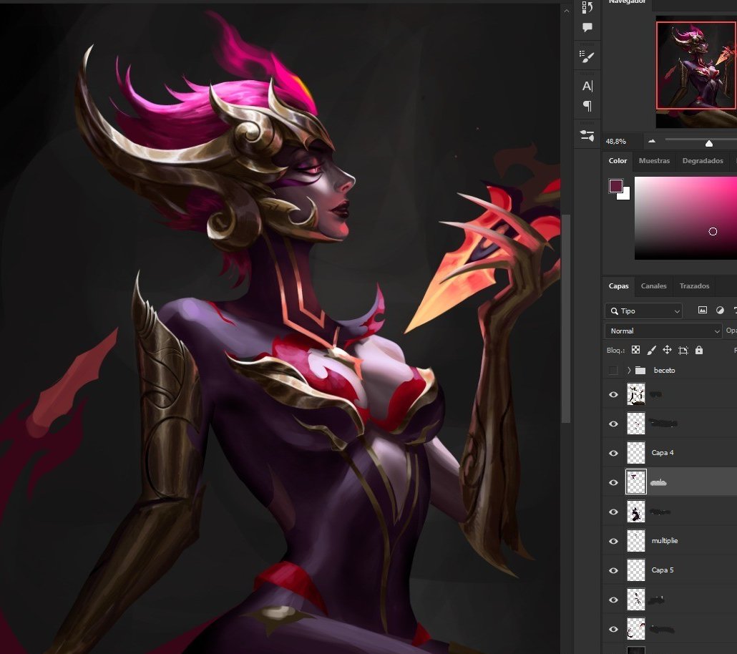Switch to the Color tab
Image resolution: width=737 pixels, height=654 pixels.
pos(618,161)
